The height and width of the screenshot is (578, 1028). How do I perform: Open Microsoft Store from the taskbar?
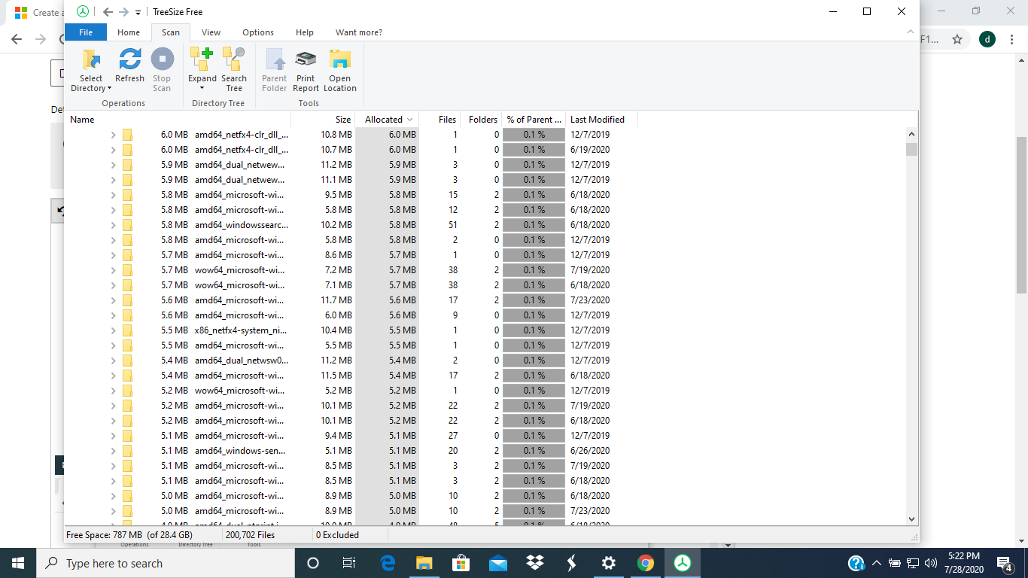point(461,563)
